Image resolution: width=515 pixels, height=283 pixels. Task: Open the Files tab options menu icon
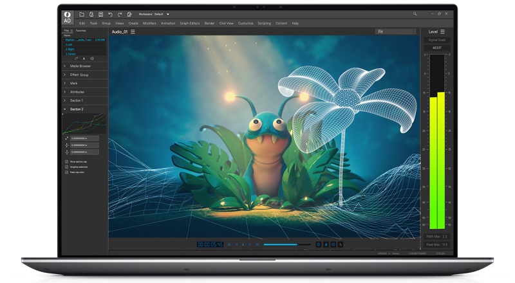71,31
